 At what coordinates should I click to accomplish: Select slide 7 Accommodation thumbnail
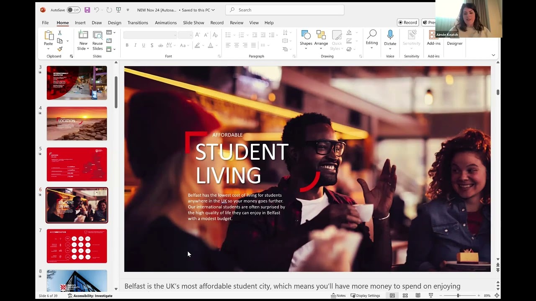coord(77,246)
